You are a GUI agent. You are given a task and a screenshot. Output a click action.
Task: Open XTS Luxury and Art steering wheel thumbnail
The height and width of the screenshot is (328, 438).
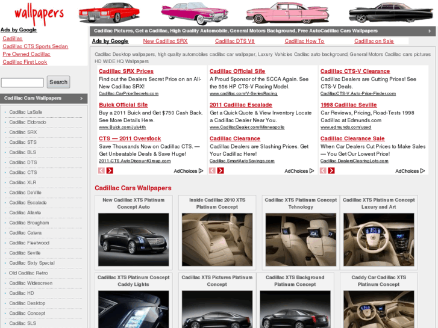pos(379,240)
